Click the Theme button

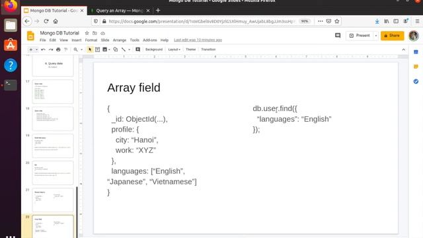[x=190, y=50]
